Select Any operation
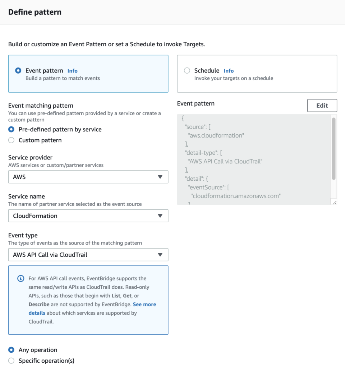345x371 pixels. [x=11, y=350]
